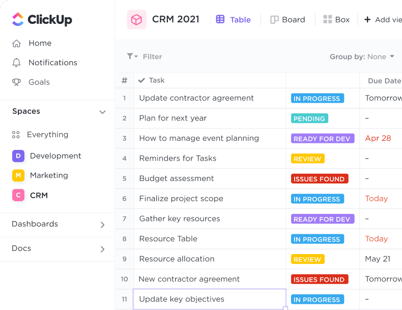Click REVIEW tag of Resource allocation
The height and width of the screenshot is (310, 402).
pos(308,259)
